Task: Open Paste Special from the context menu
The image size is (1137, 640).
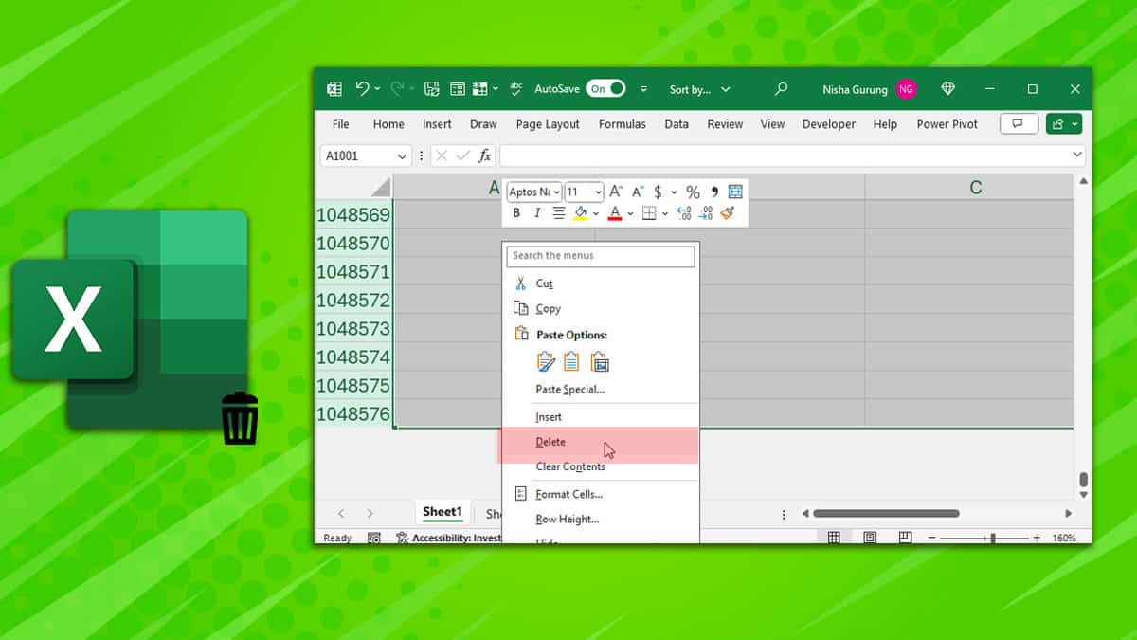Action: tap(570, 389)
